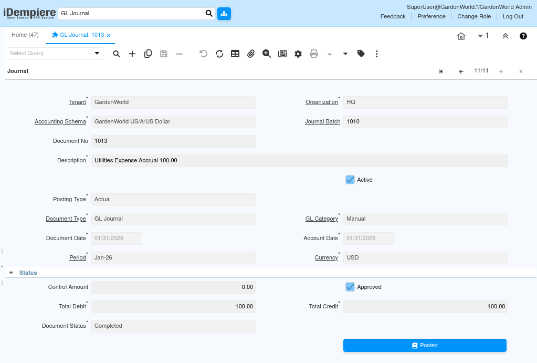Image resolution: width=537 pixels, height=363 pixels.
Task: Click the Log Out link
Action: (x=513, y=16)
